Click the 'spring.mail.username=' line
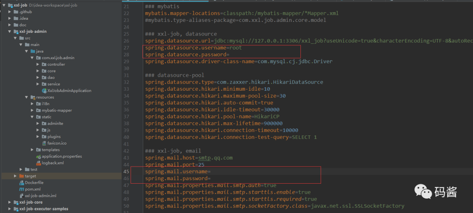473x213 pixels. 178,172
